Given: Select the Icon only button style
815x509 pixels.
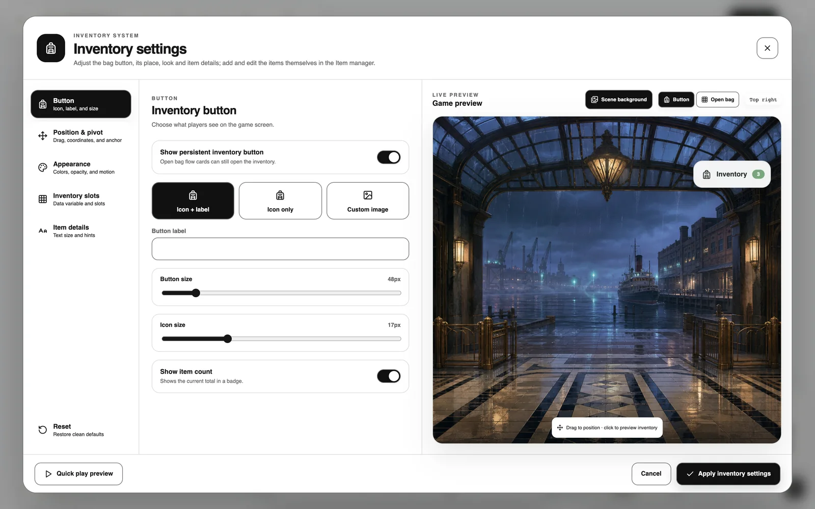Looking at the screenshot, I should pos(280,201).
